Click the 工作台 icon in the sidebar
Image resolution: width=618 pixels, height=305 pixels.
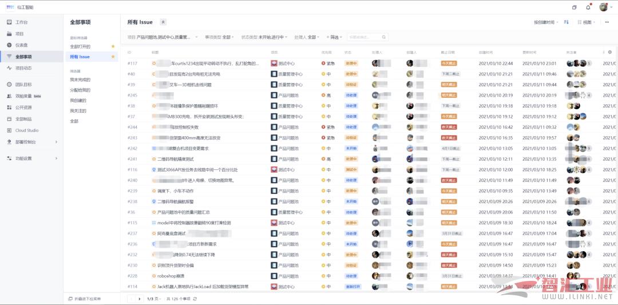point(9,22)
